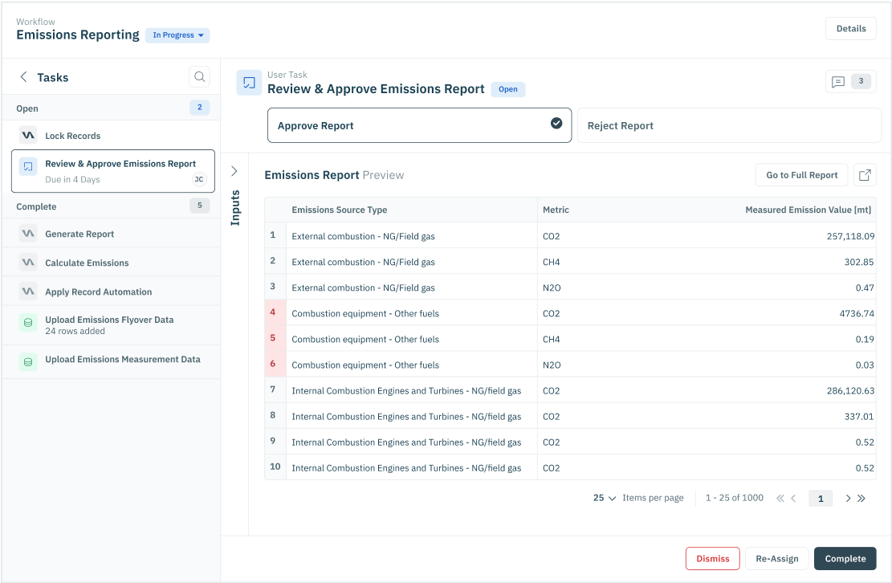Click the Complete section header
Image resolution: width=892 pixels, height=583 pixels.
click(x=112, y=206)
